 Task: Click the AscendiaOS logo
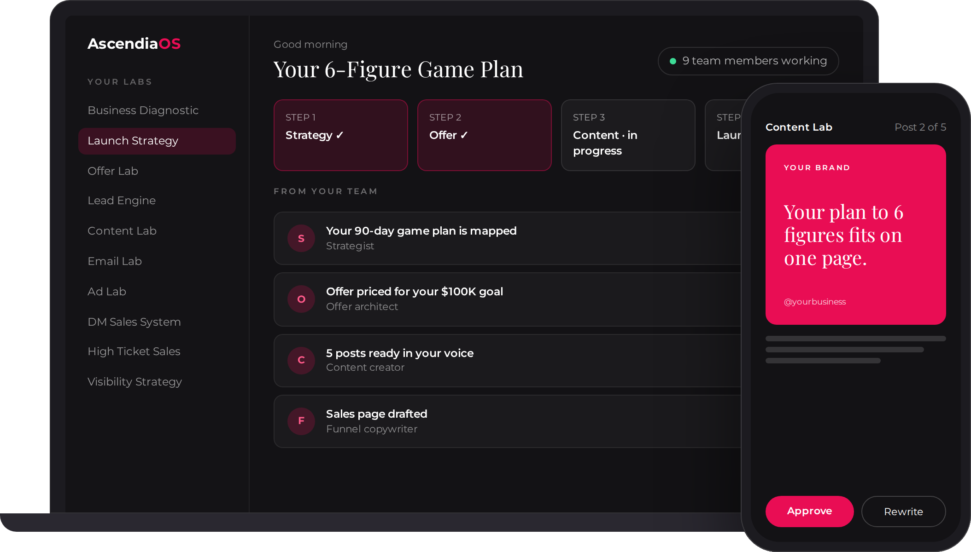point(134,44)
